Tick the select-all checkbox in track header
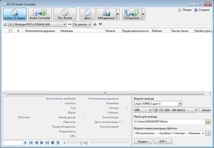The width and height of the screenshot is (214, 148). click(10, 31)
